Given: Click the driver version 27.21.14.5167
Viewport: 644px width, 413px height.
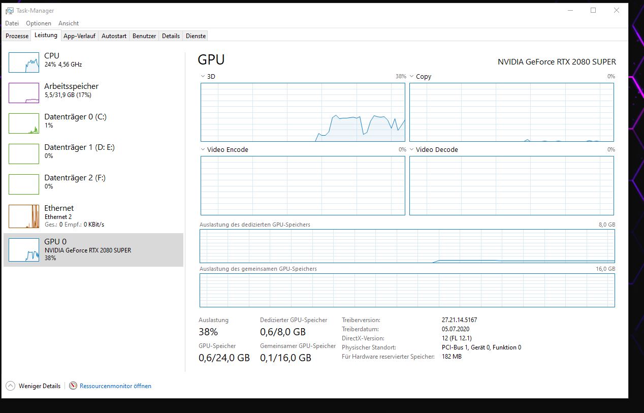Looking at the screenshot, I should [460, 320].
